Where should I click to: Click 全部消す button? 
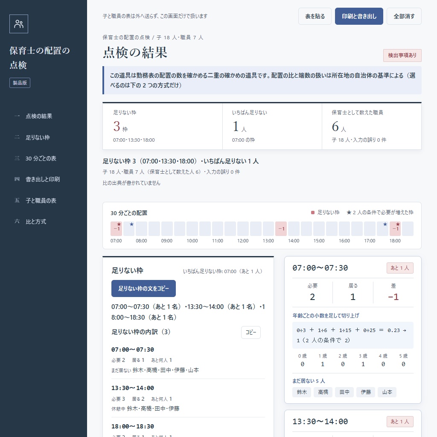[x=404, y=17]
